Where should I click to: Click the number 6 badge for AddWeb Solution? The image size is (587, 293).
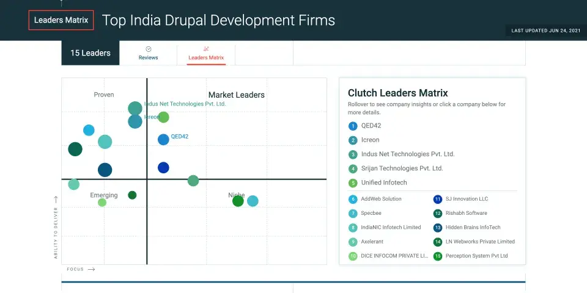click(353, 199)
